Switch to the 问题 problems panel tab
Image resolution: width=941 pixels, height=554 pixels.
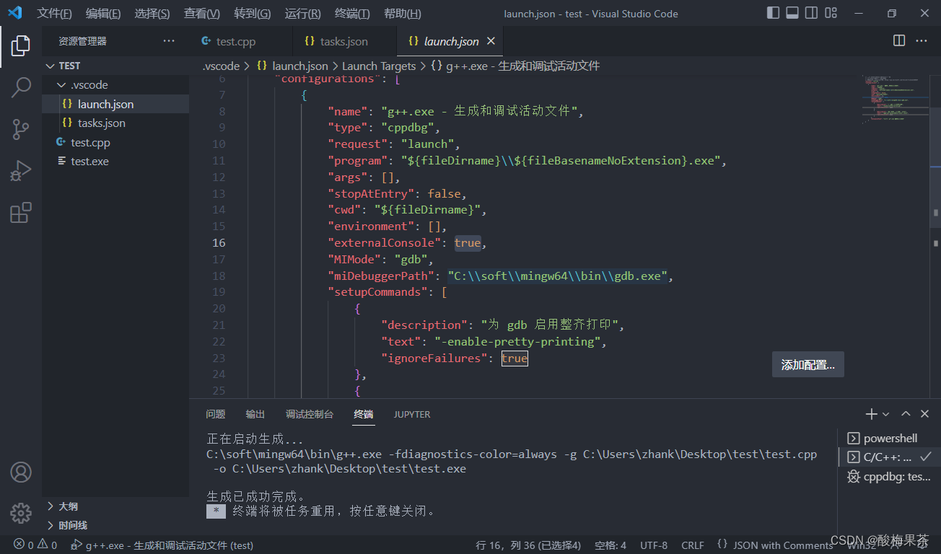point(216,414)
